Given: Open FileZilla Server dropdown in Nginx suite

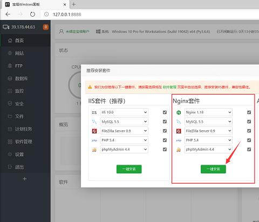Looking at the screenshot, I should click(208, 131).
